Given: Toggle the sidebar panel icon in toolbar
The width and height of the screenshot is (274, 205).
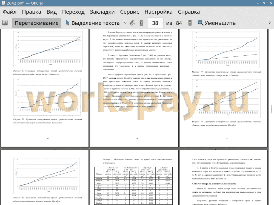Looking at the screenshot, I should (x=5, y=23).
